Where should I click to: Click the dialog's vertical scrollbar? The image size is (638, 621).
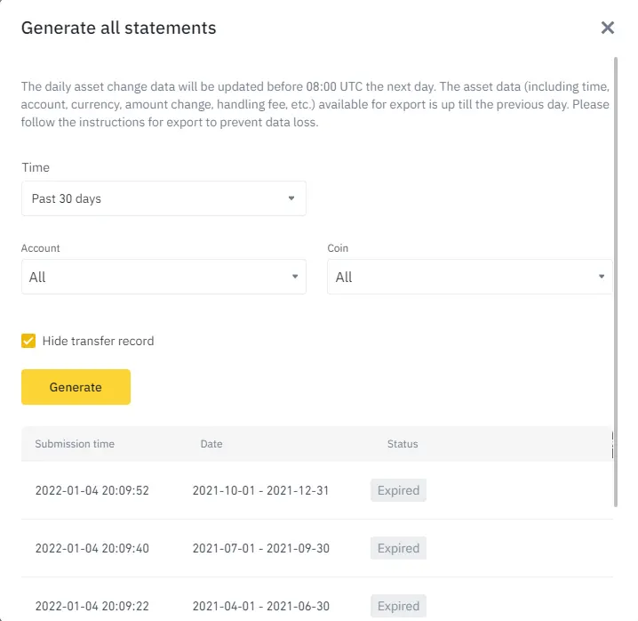[x=616, y=282]
